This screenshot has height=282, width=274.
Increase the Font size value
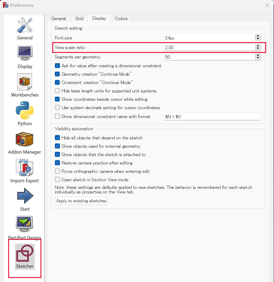(258, 36)
